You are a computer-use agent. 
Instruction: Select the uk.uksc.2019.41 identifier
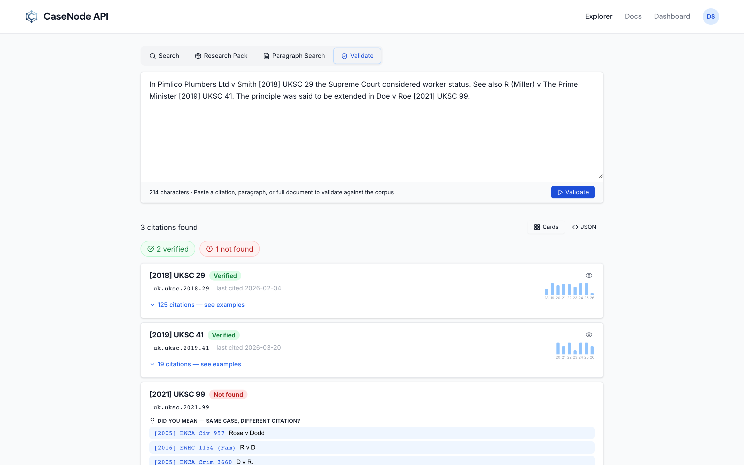[x=181, y=348]
